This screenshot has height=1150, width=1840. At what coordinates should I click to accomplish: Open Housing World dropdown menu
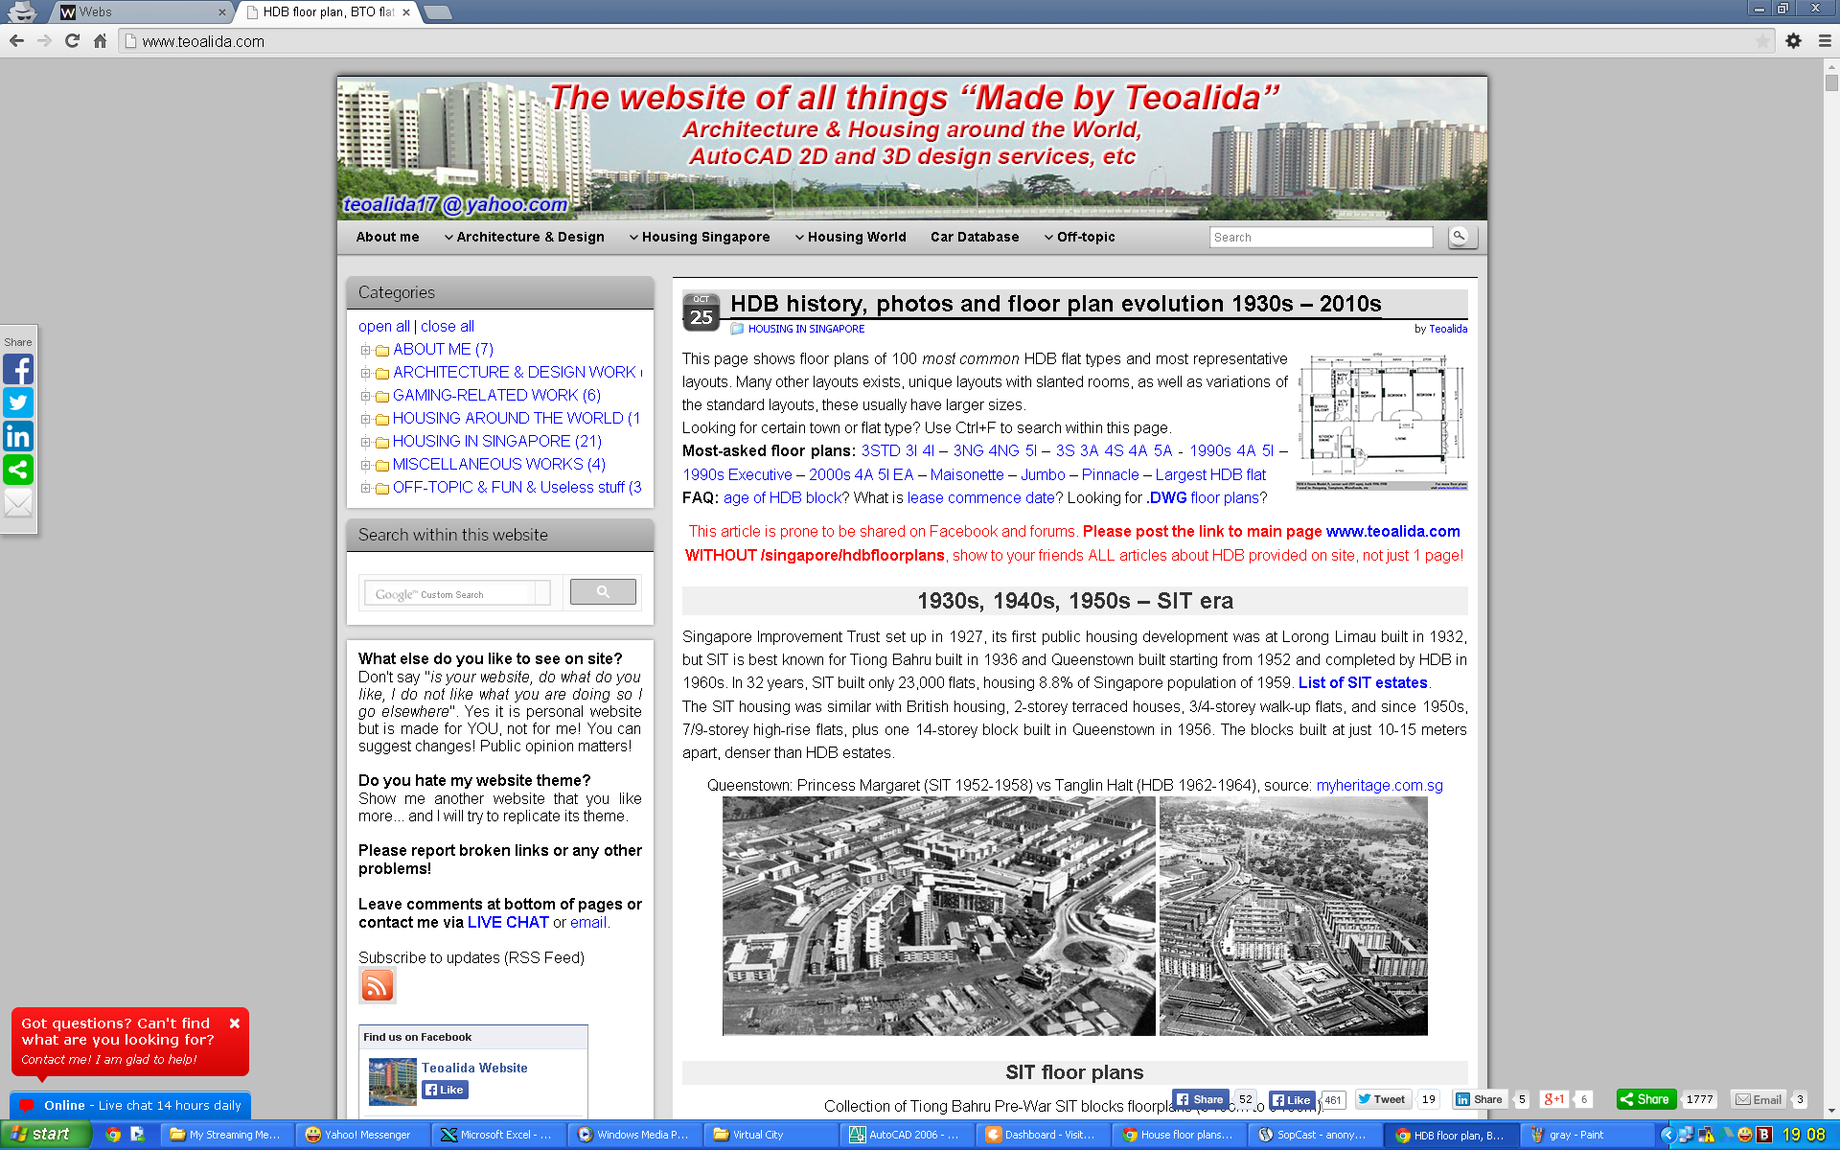pos(851,237)
